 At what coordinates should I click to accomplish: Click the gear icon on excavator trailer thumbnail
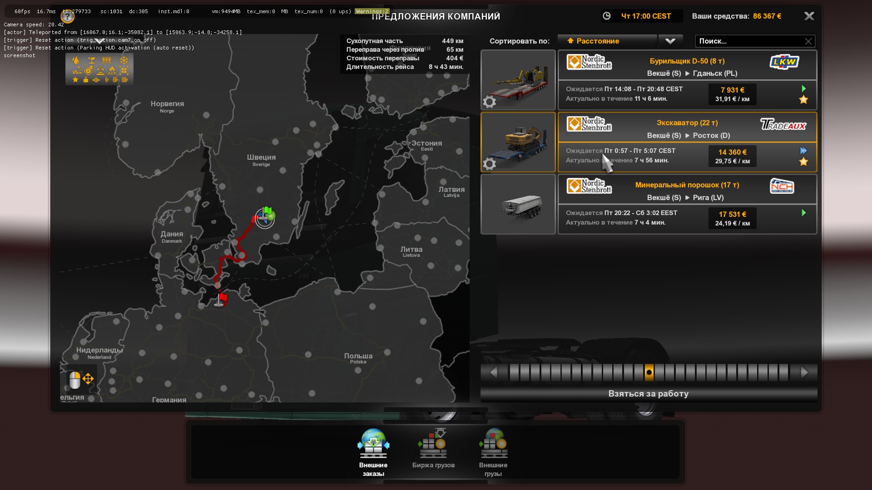coord(489,164)
